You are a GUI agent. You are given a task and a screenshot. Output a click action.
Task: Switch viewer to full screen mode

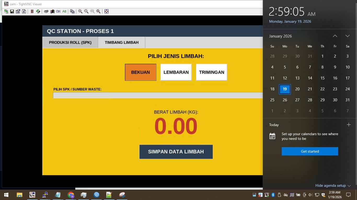[x=106, y=11]
